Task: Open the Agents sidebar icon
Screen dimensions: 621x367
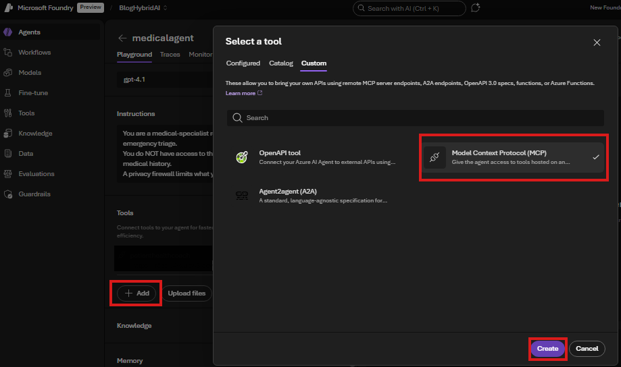Action: [8, 32]
